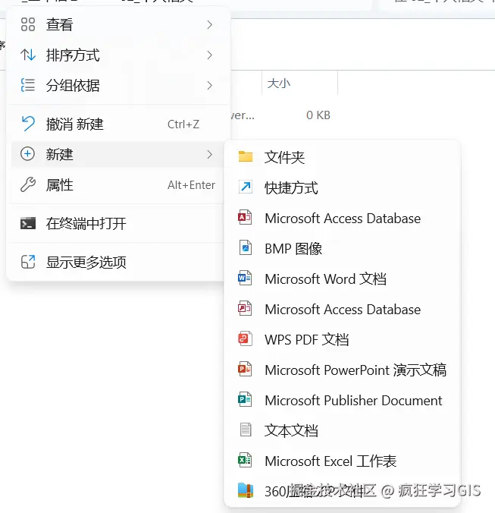The image size is (495, 513).
Task: Click the shortcut arrow icon for 快捷方式
Action: (x=246, y=187)
